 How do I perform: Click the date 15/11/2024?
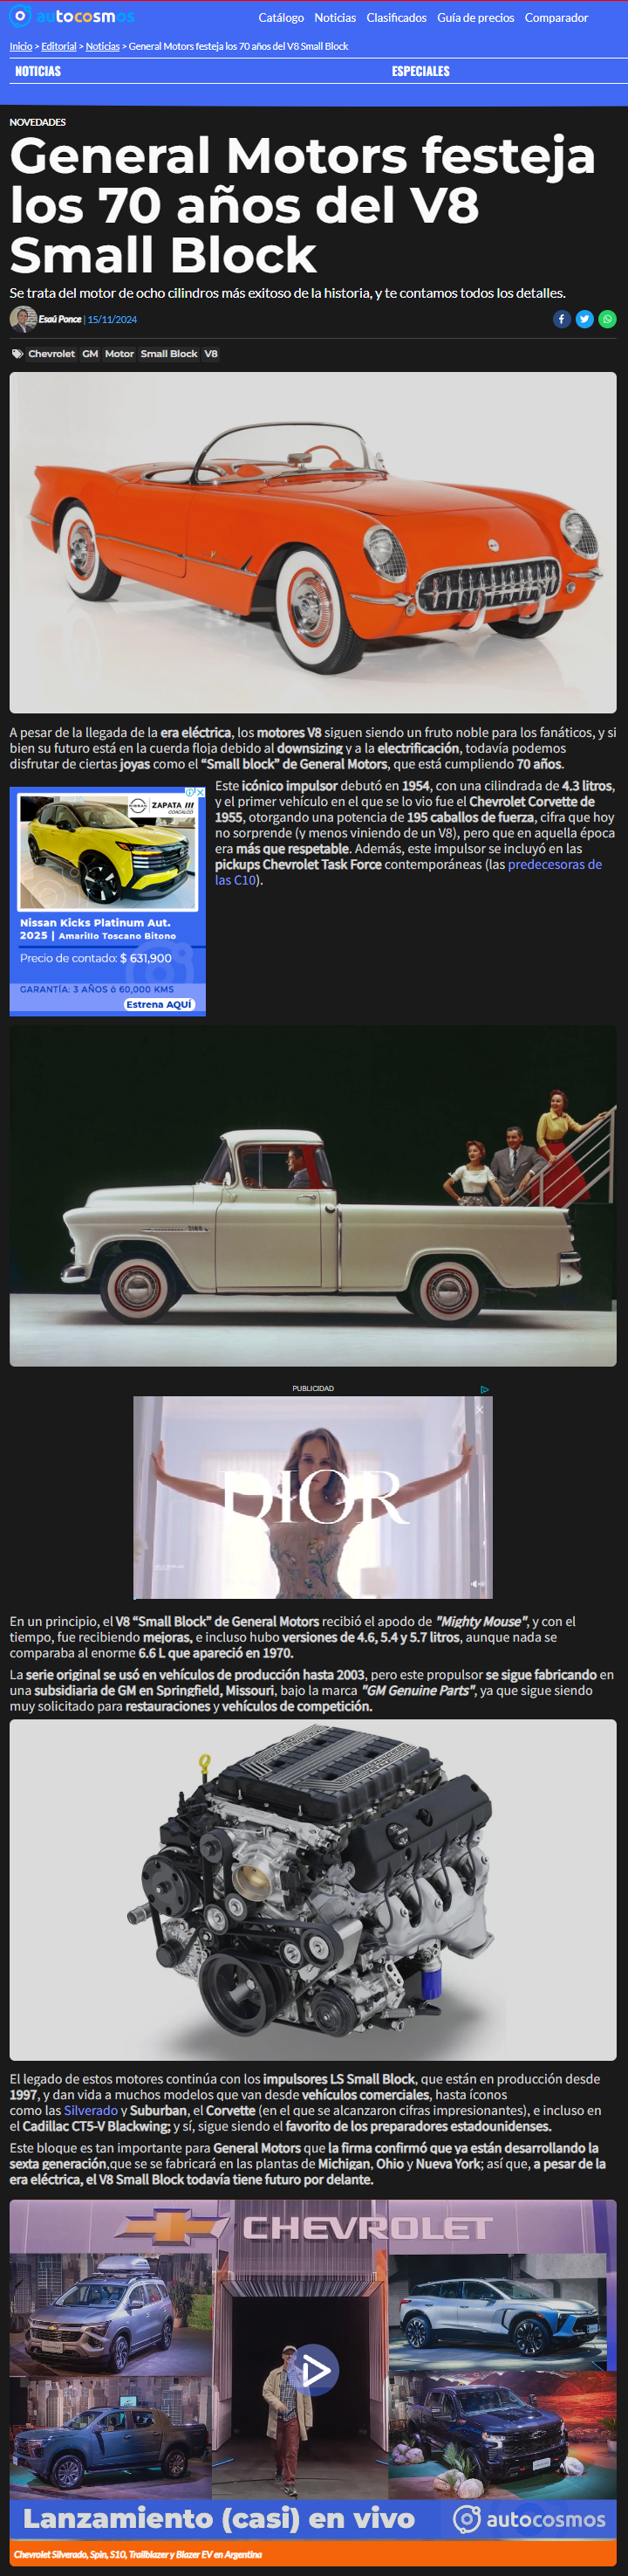point(112,319)
